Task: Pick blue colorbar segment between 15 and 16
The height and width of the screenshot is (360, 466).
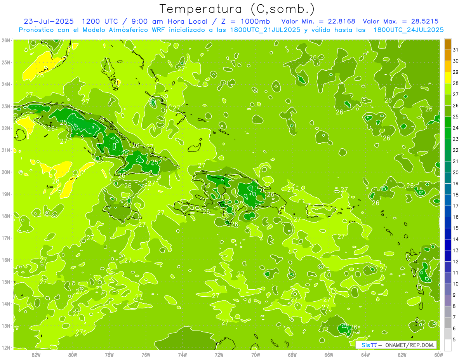Action: [448, 223]
